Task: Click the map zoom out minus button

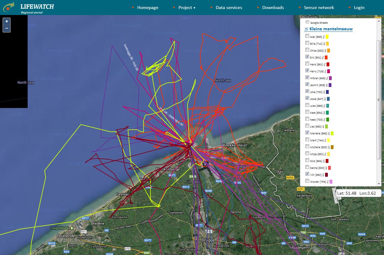Action: pyautogui.click(x=7, y=28)
